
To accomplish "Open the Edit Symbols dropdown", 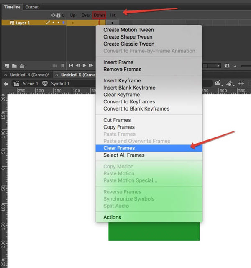I will [230, 83].
